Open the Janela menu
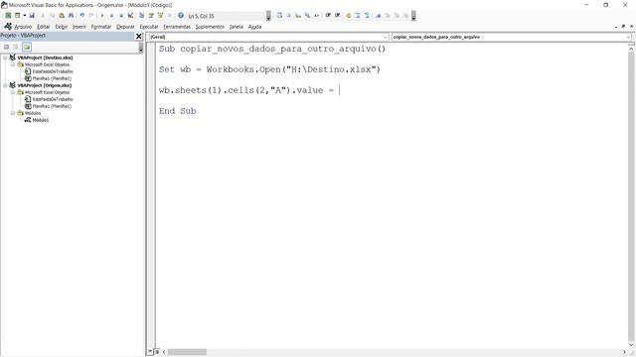The image size is (636, 357). (x=237, y=27)
